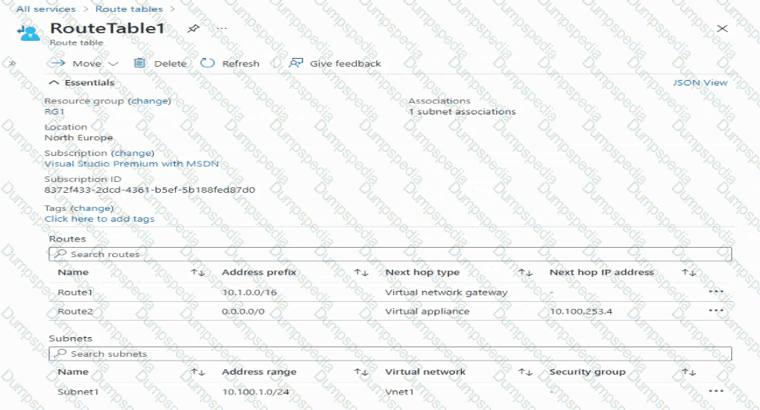The image size is (760, 410).
Task: Open the ellipsis menu for Subnet1
Action: [715, 390]
